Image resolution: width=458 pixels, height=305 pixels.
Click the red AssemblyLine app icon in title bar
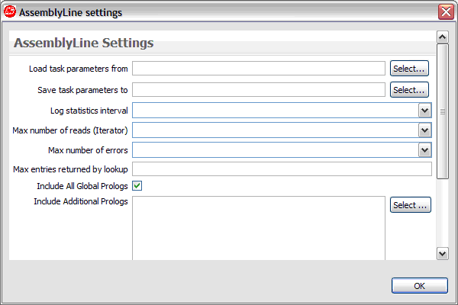click(10, 12)
